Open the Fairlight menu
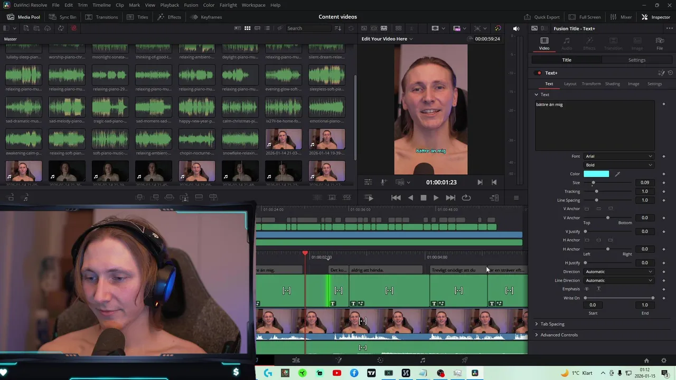This screenshot has height=380, width=676. click(x=228, y=5)
